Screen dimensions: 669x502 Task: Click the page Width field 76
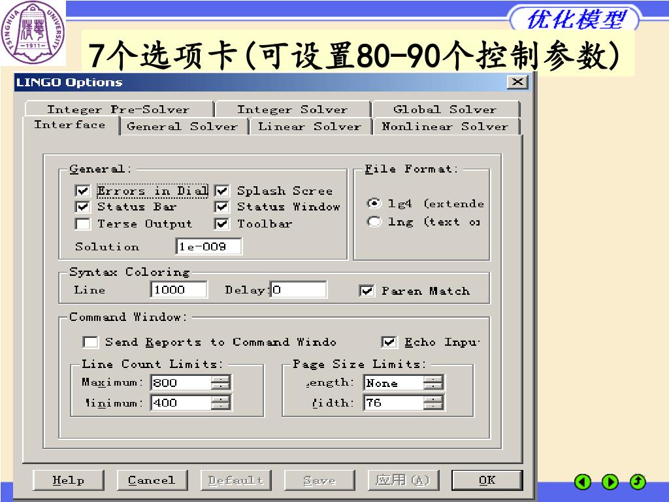(394, 403)
